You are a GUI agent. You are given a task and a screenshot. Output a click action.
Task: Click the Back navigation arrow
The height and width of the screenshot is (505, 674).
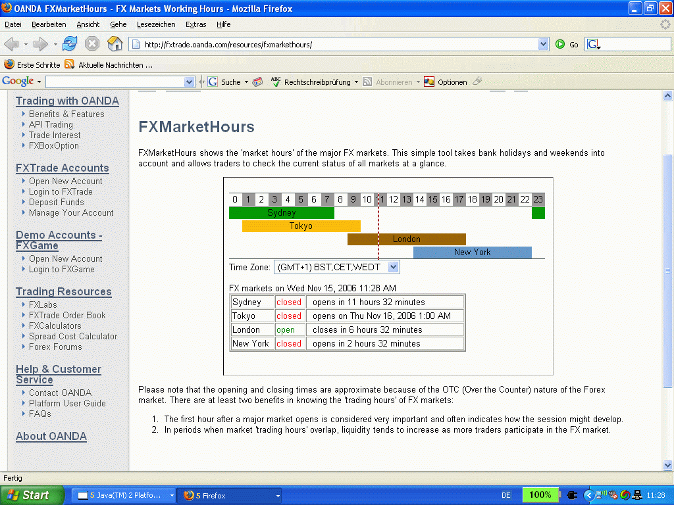tap(12, 44)
